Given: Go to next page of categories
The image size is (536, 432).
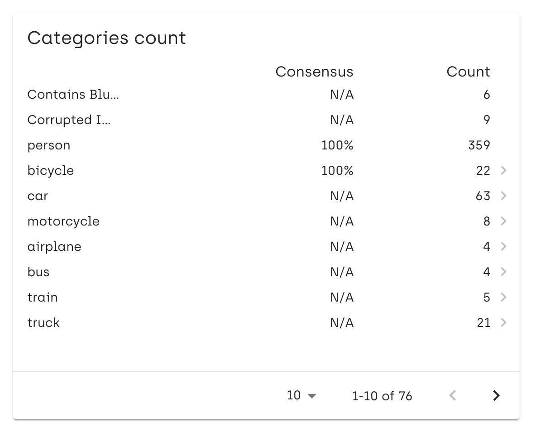Looking at the screenshot, I should click(x=496, y=395).
